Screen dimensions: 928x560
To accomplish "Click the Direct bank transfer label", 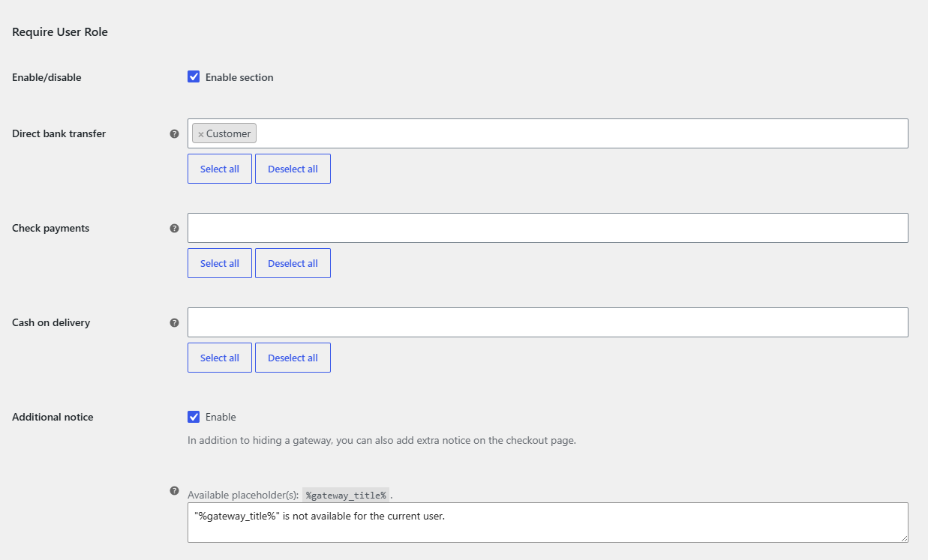I will 59,133.
